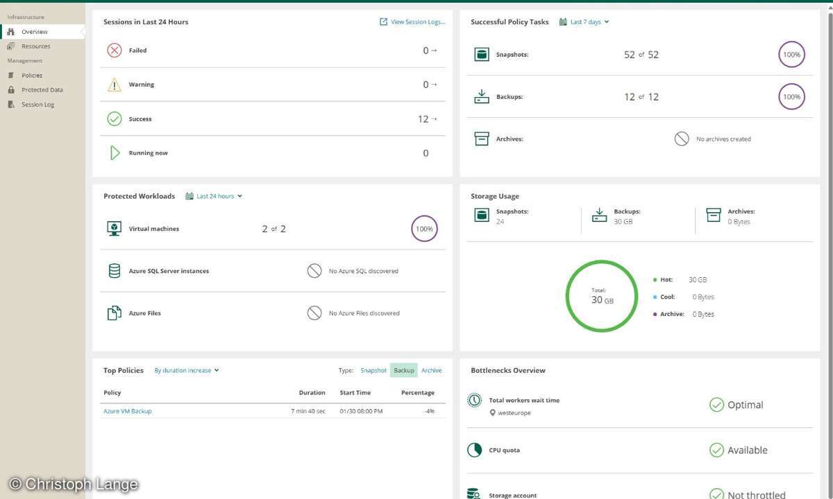833x499 pixels.
Task: Click the Snapshots icon in Storage Usage
Action: click(x=482, y=216)
